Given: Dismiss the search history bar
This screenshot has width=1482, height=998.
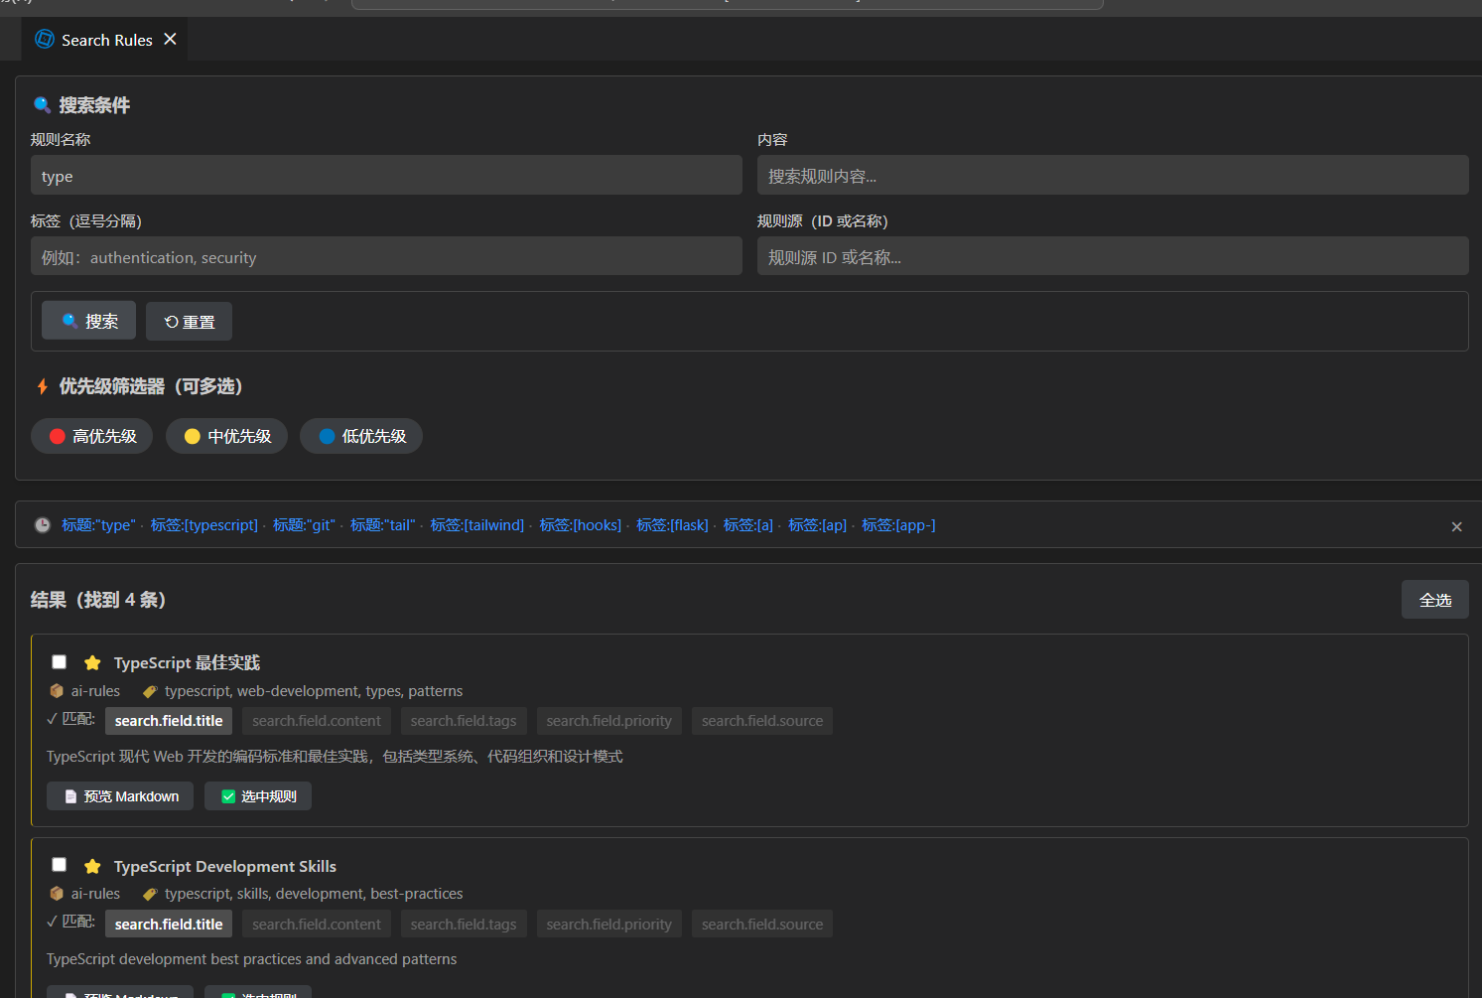Looking at the screenshot, I should coord(1456,526).
